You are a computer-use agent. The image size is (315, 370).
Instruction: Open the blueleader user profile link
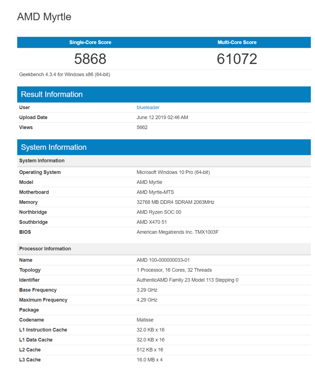(148, 107)
